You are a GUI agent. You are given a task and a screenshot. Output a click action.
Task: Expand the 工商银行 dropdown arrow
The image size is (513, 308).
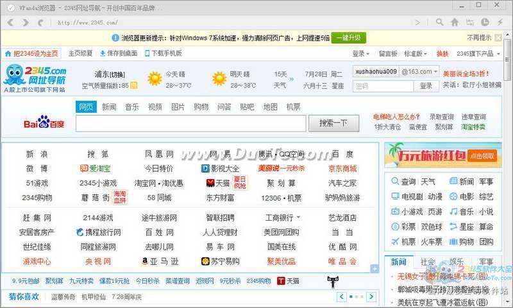298,218
